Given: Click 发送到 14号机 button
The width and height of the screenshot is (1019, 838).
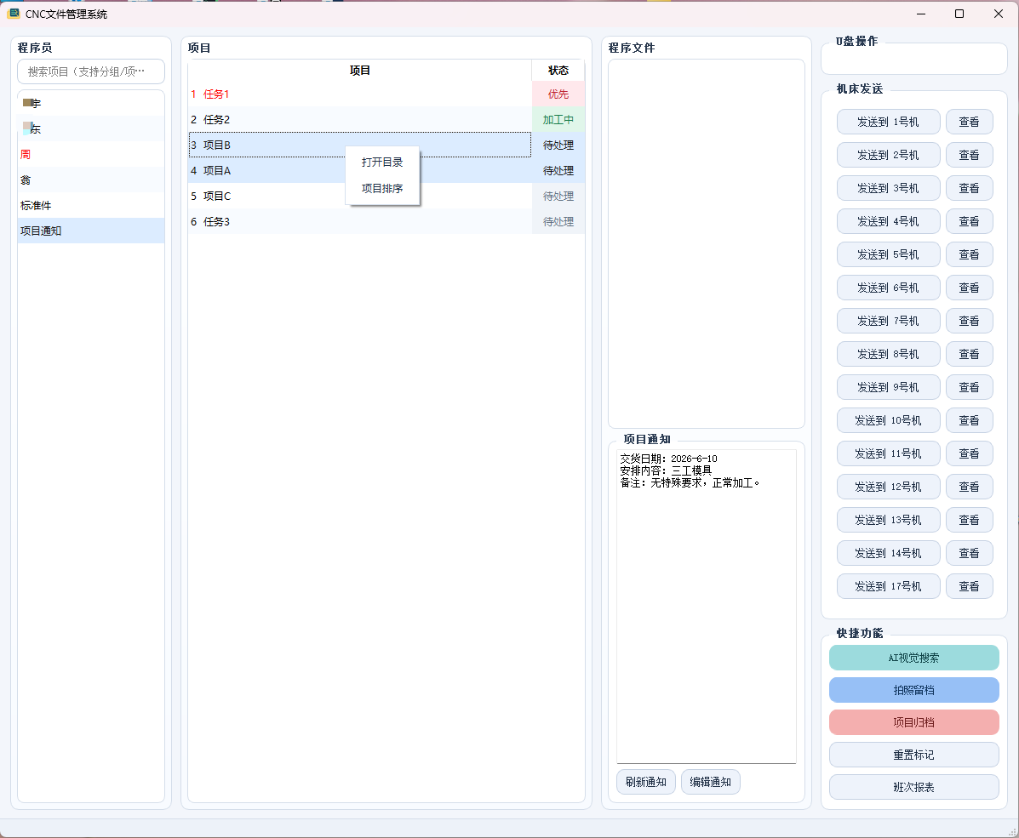Looking at the screenshot, I should tap(889, 553).
